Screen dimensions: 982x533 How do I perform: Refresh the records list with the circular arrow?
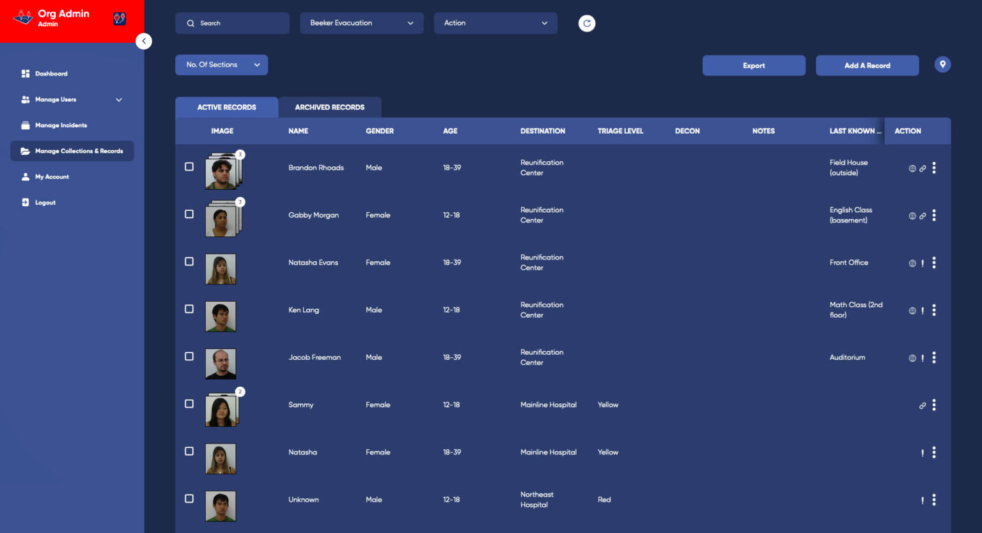[586, 23]
